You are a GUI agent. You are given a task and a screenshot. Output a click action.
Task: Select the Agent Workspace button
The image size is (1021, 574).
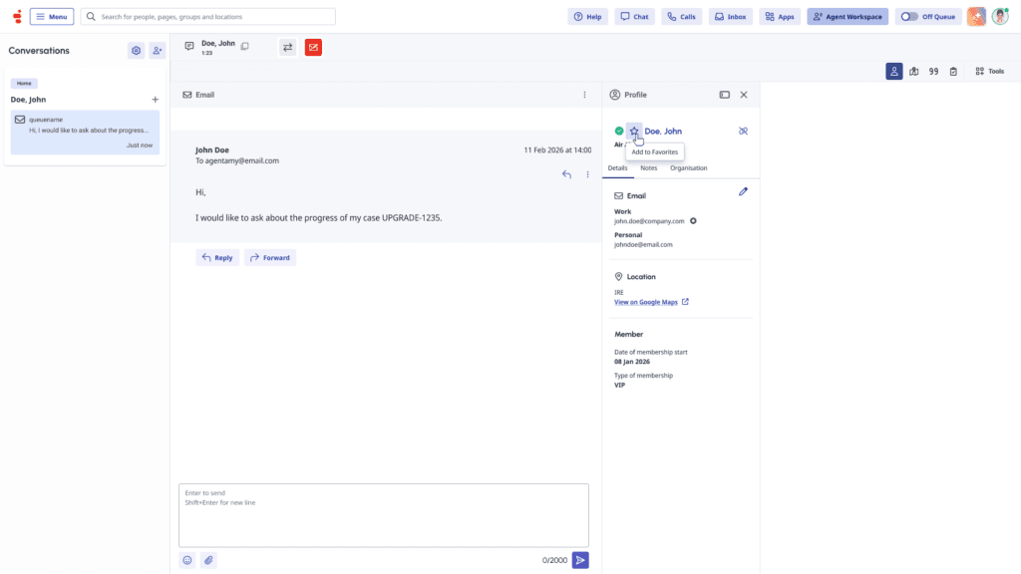click(x=848, y=16)
